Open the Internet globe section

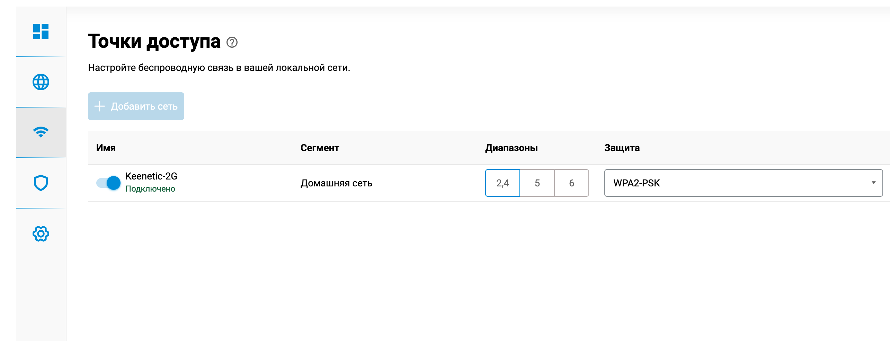point(41,82)
